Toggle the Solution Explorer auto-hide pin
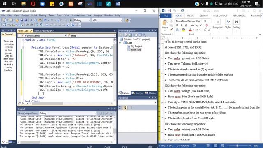 coord(152,30)
